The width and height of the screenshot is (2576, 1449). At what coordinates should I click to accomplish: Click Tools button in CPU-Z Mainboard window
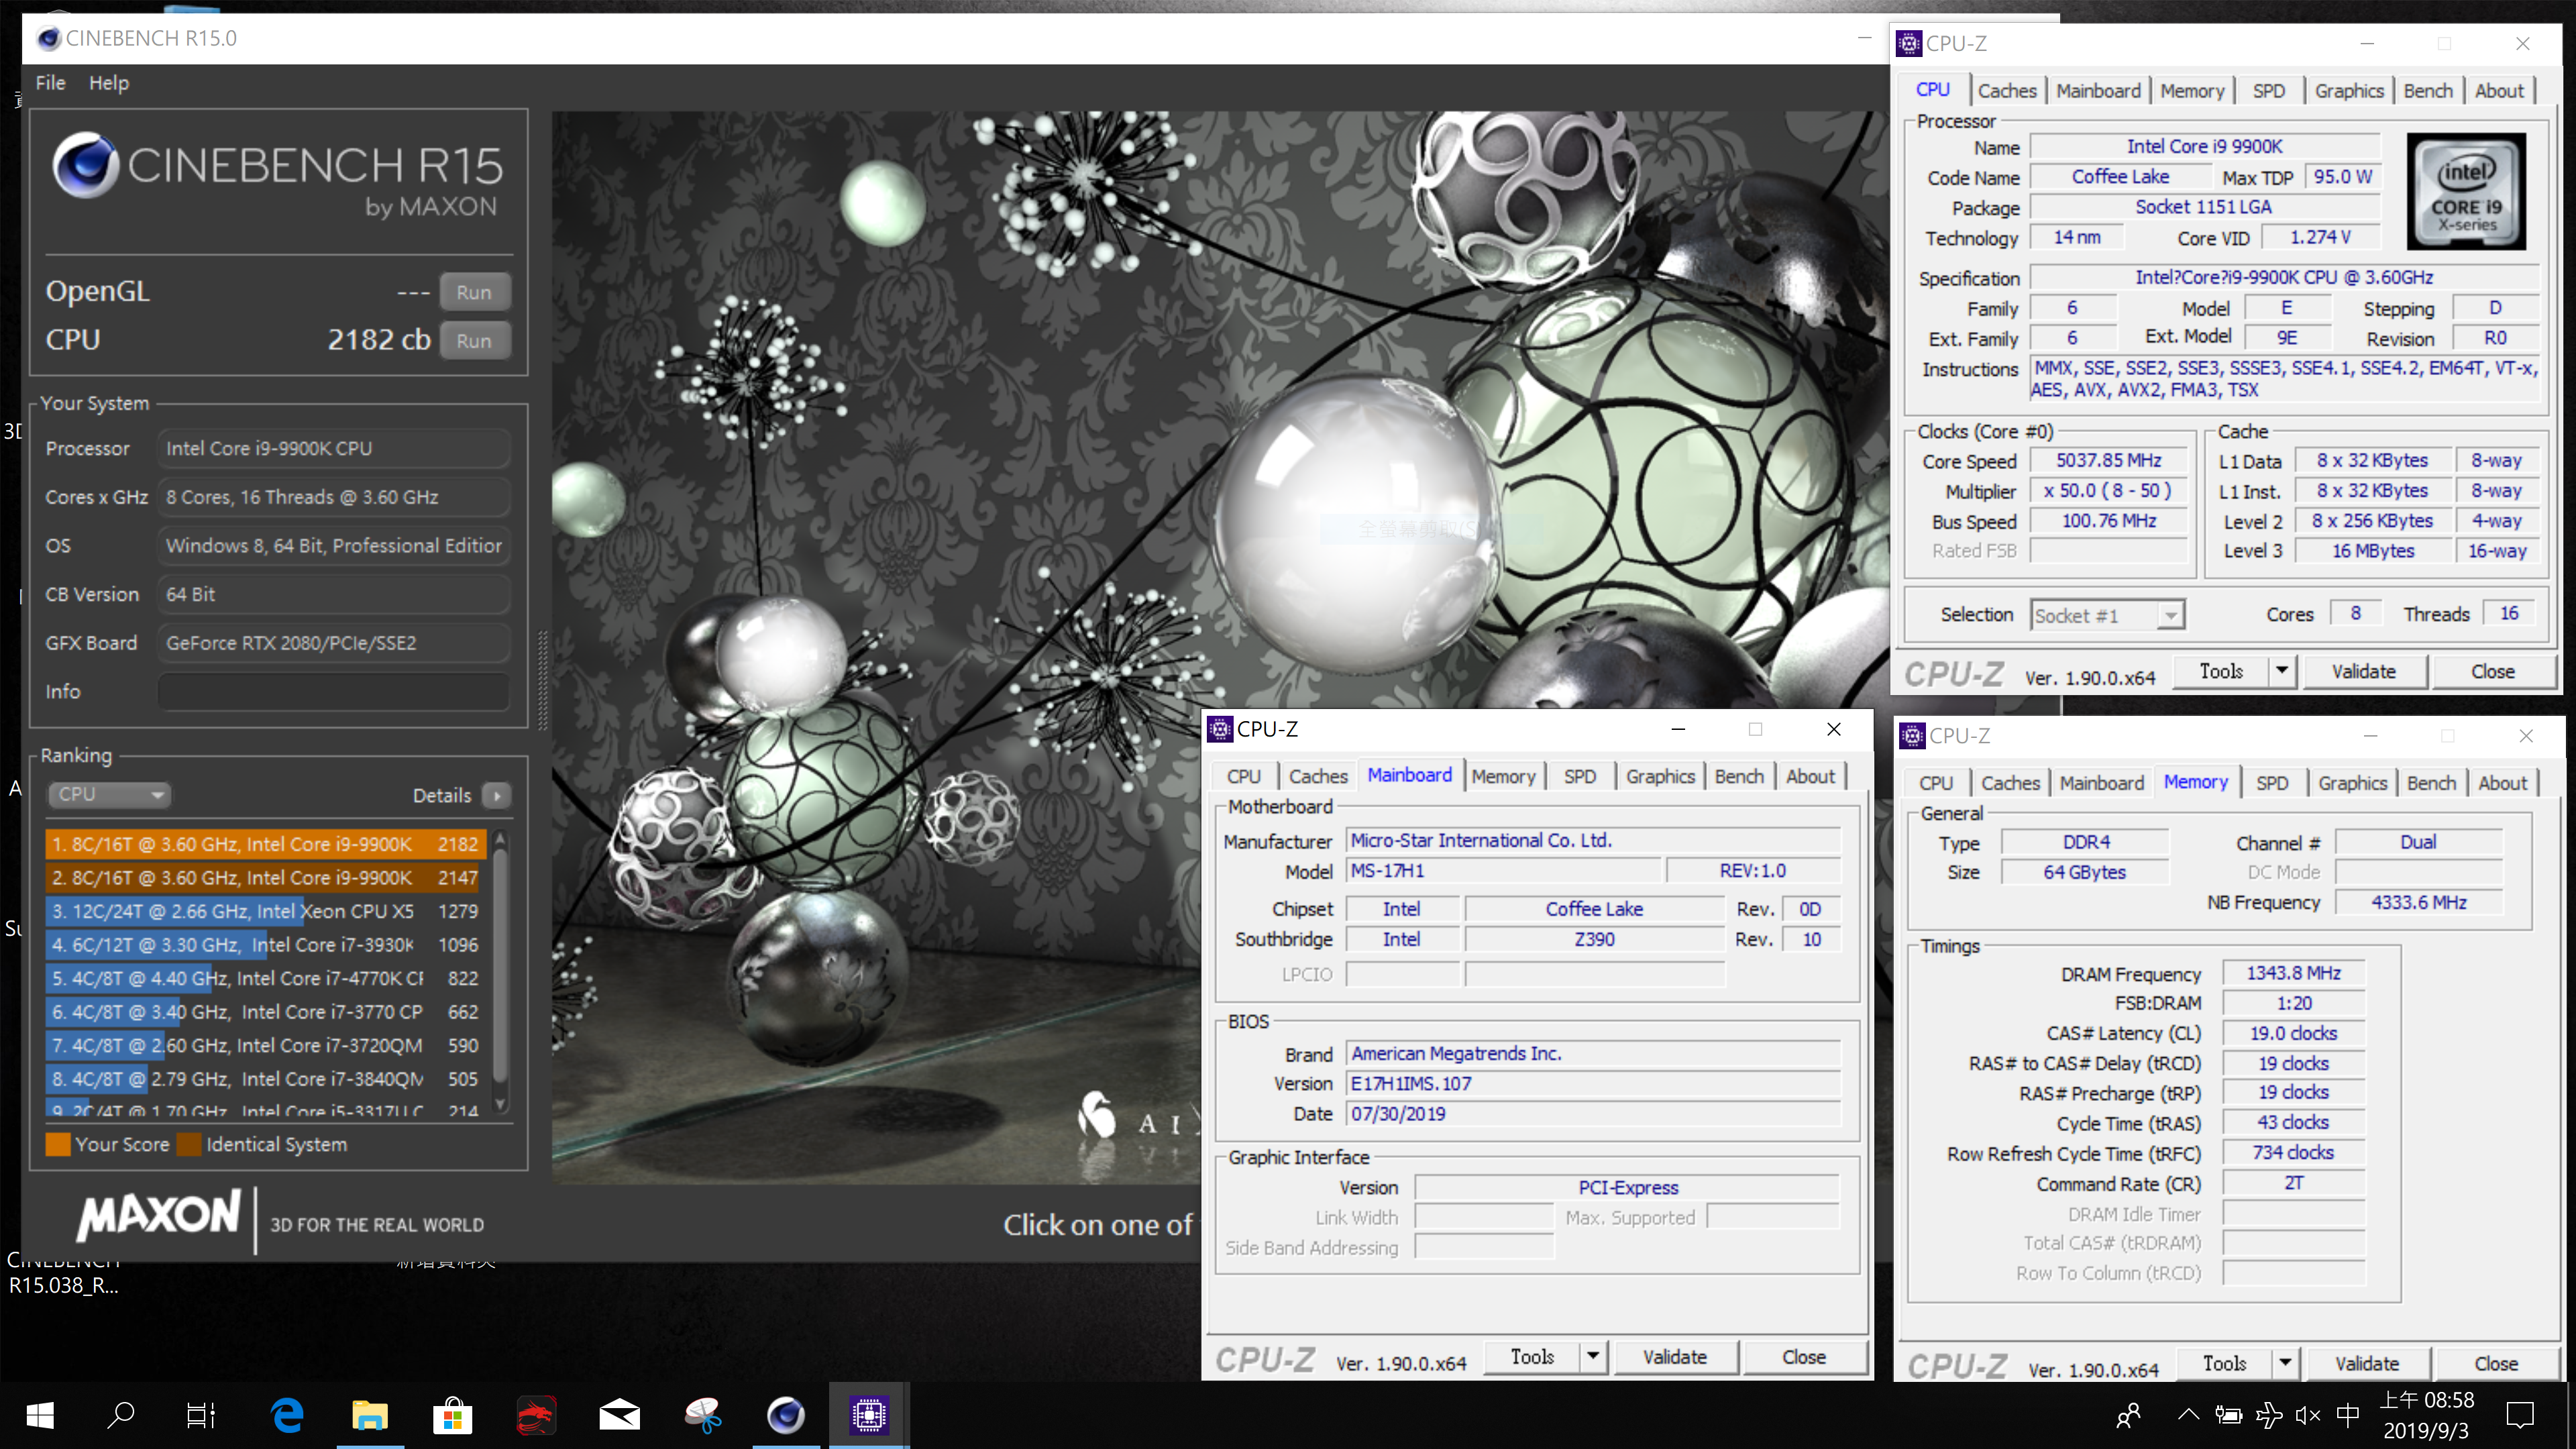(x=1533, y=1357)
